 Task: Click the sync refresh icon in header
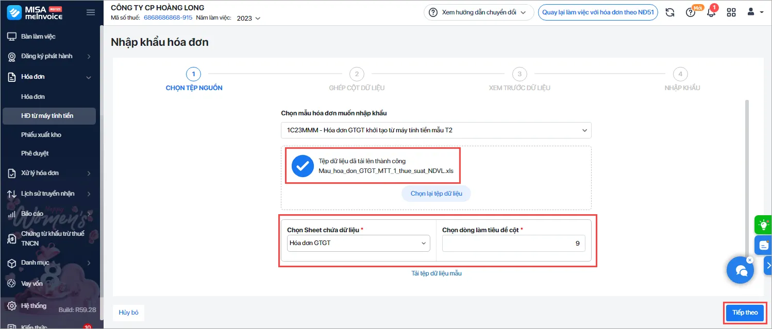coord(670,12)
